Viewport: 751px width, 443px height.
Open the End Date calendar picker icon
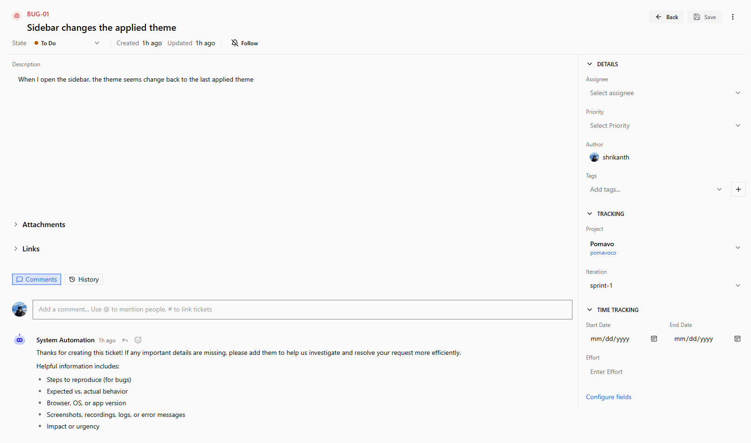tap(737, 339)
